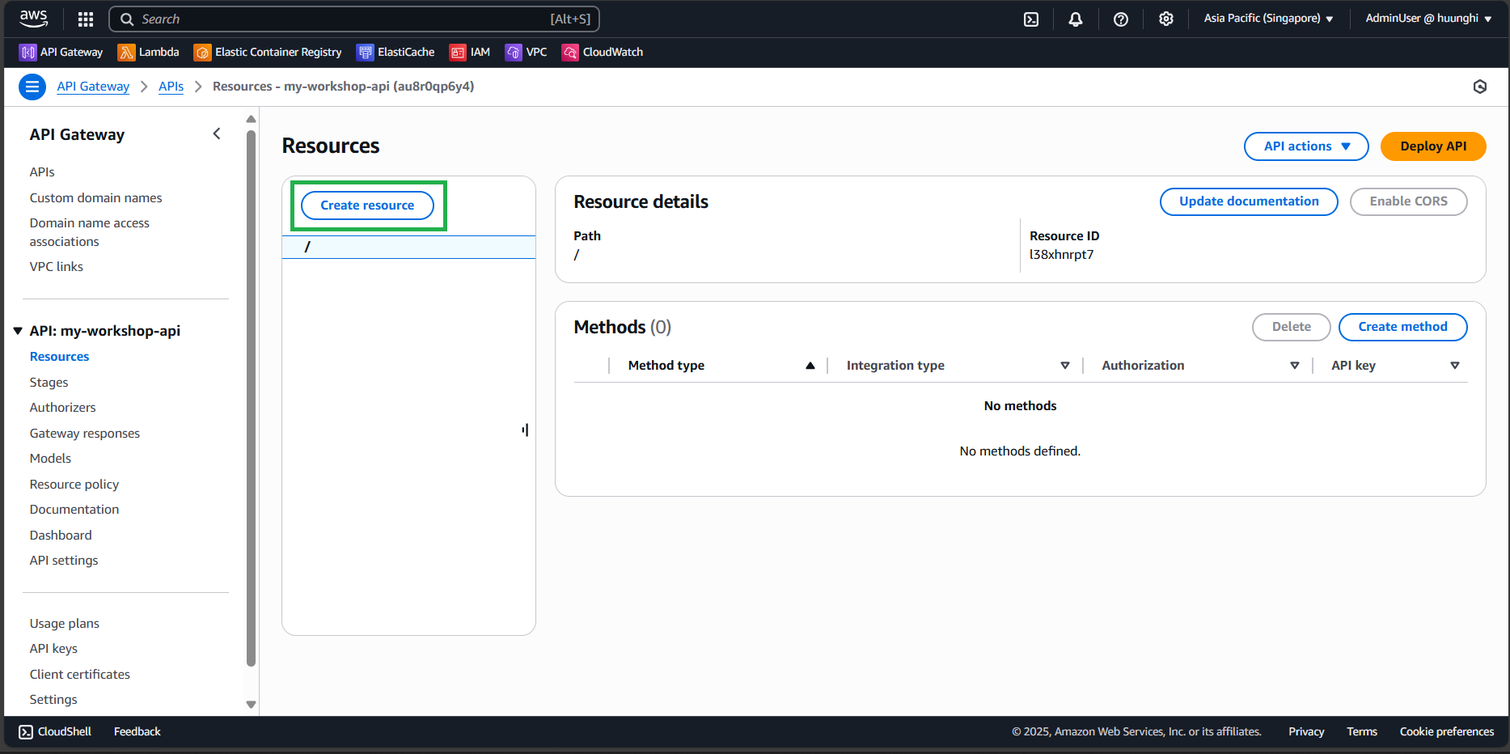Image resolution: width=1510 pixels, height=754 pixels.
Task: Click the AWS logo home icon
Action: click(34, 19)
